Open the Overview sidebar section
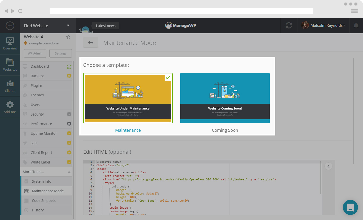The width and height of the screenshot is (363, 220). coord(10,44)
